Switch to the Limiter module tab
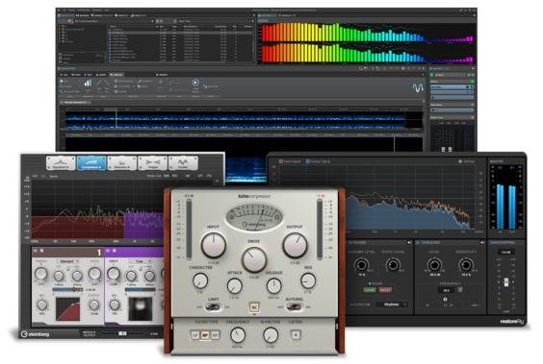Screen dimensions: 543x364 click(x=183, y=162)
